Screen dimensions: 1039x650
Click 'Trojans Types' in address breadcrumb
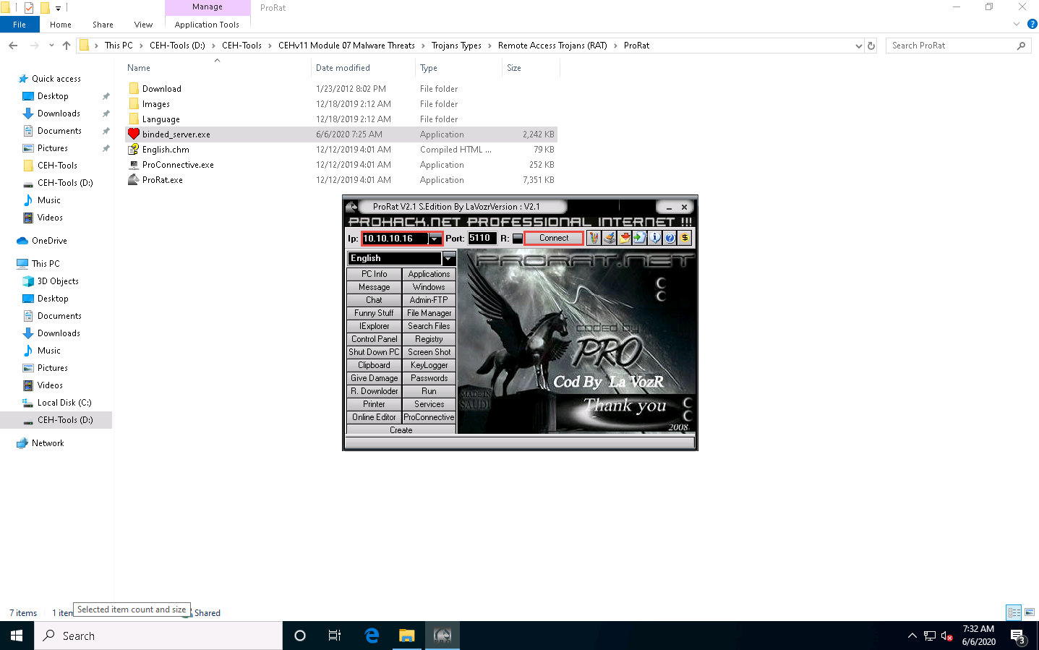pyautogui.click(x=456, y=46)
